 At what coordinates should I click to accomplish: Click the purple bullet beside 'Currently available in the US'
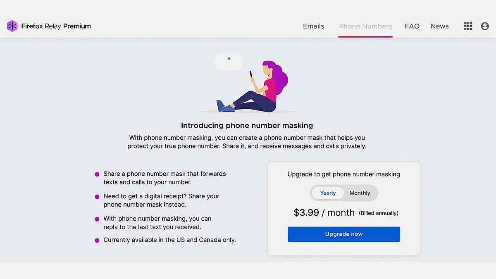point(97,240)
